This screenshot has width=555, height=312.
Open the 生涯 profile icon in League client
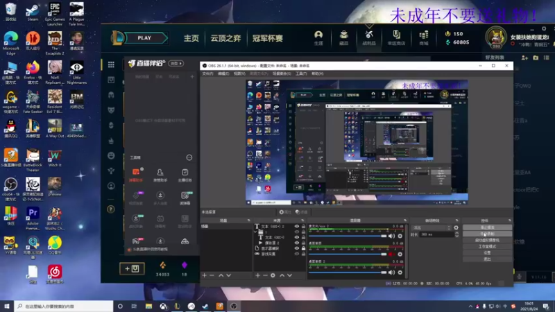(318, 37)
